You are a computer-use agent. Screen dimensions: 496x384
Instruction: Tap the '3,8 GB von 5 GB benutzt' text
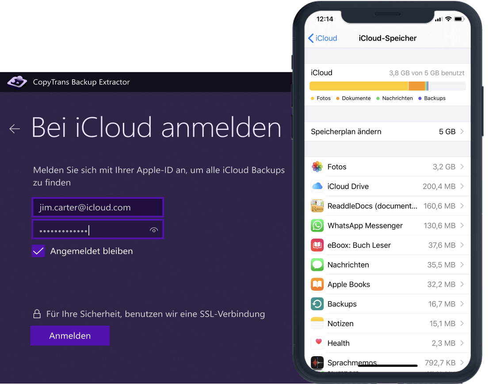pos(427,73)
